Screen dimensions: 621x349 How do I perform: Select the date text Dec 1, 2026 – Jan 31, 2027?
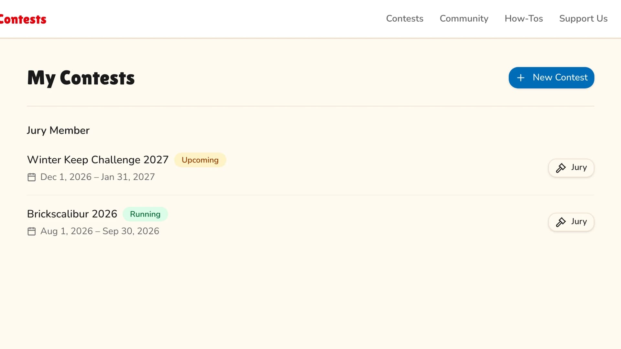(97, 177)
